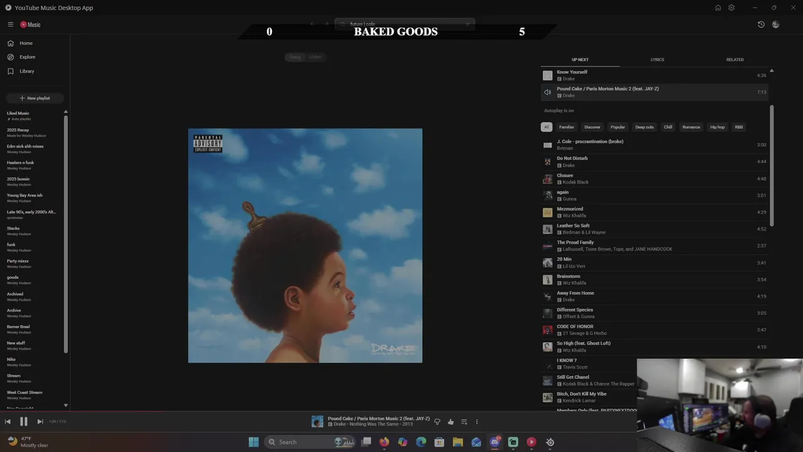Launch Firefox from the taskbar

[x=384, y=442]
